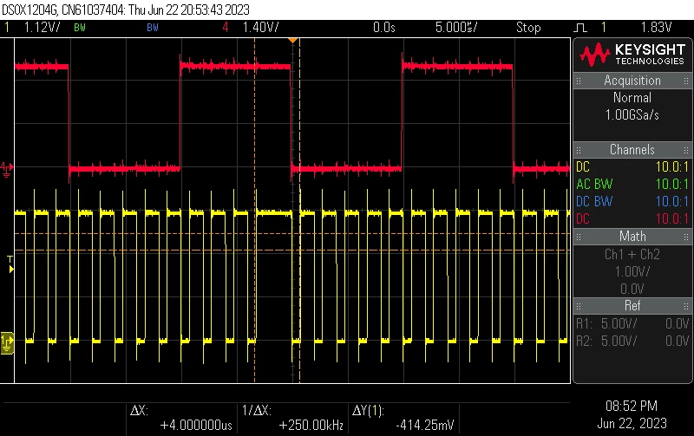The height and width of the screenshot is (436, 694).
Task: Click the DSOX1204G title text
Action: click(x=126, y=10)
